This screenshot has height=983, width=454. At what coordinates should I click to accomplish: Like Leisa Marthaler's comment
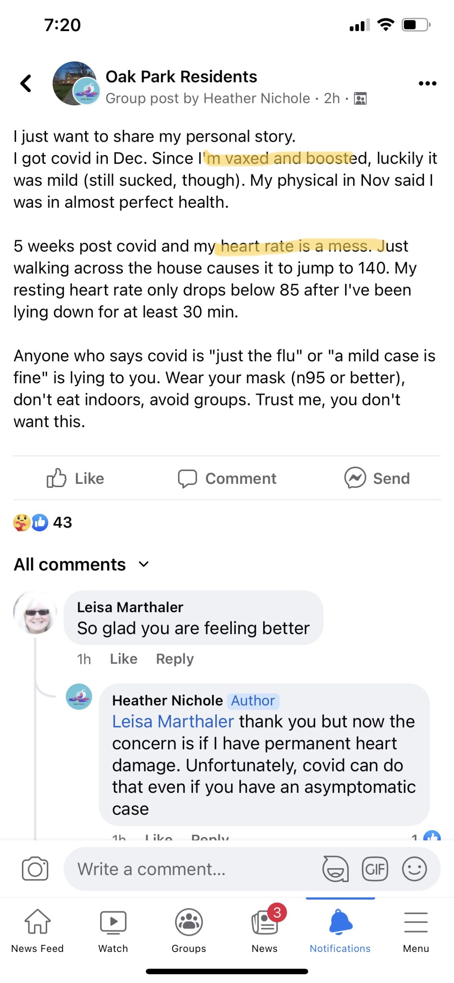coord(124,659)
